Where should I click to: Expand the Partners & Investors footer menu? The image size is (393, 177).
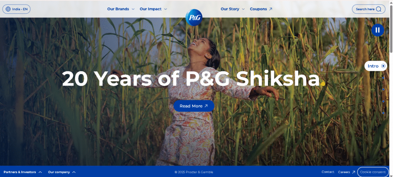(23, 172)
